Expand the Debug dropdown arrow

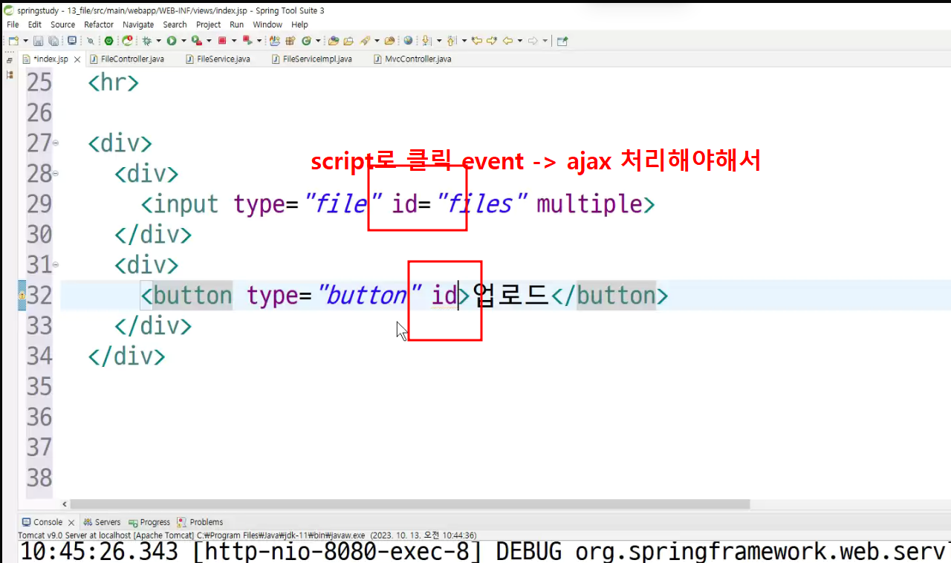coord(158,41)
